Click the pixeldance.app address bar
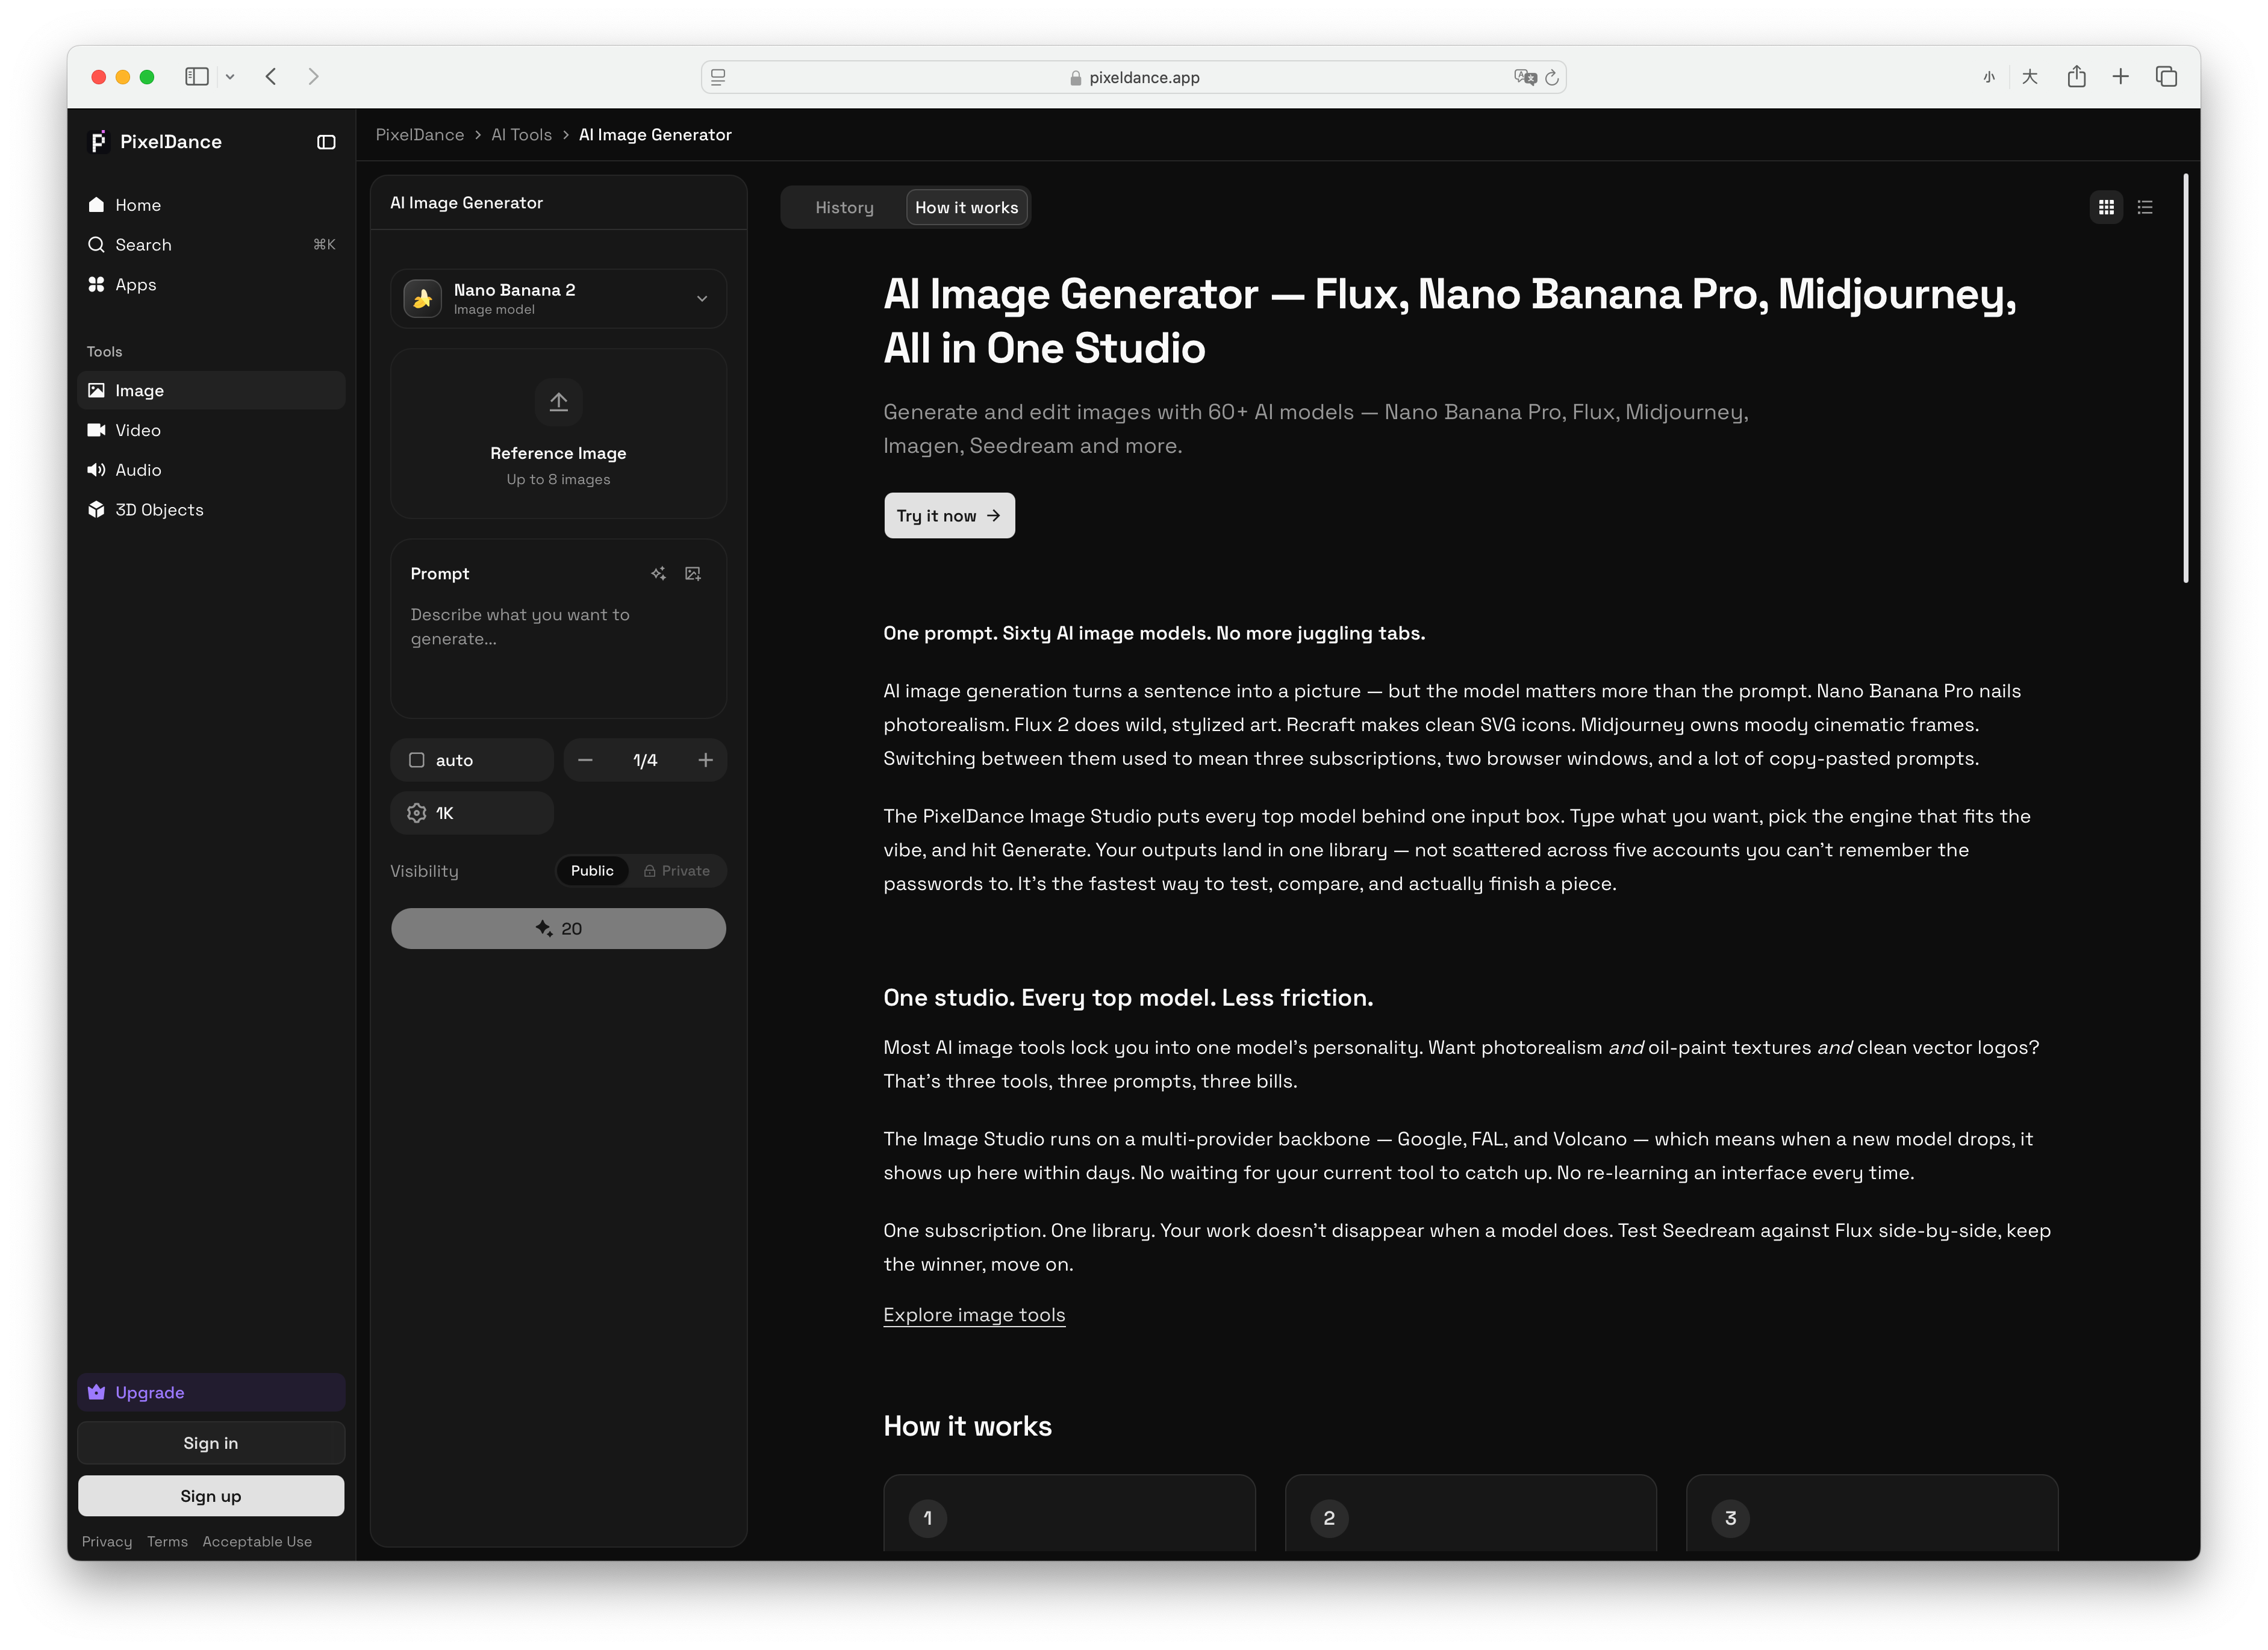This screenshot has width=2268, height=1650. (1134, 77)
